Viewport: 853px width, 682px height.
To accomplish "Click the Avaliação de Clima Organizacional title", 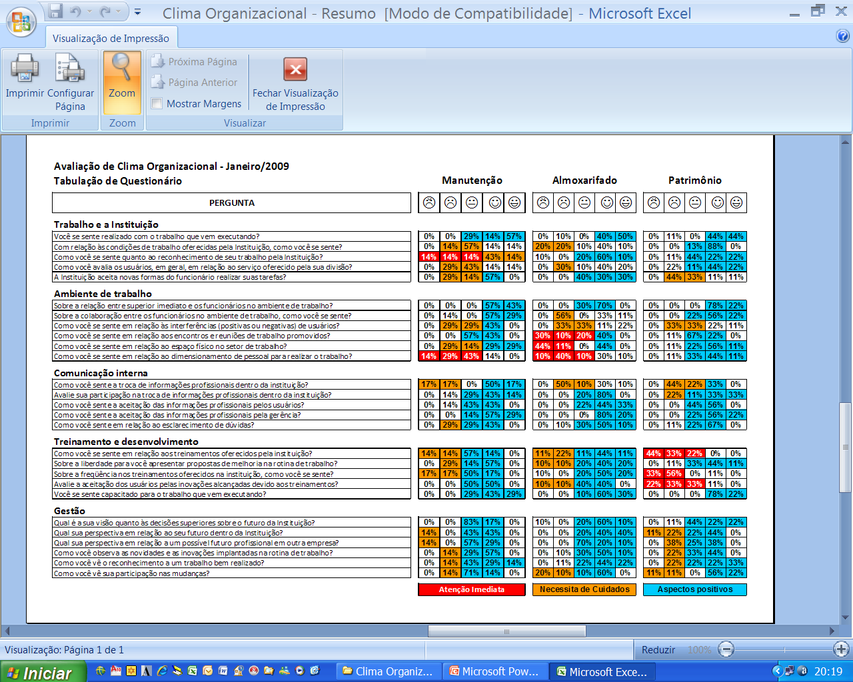I will [171, 167].
